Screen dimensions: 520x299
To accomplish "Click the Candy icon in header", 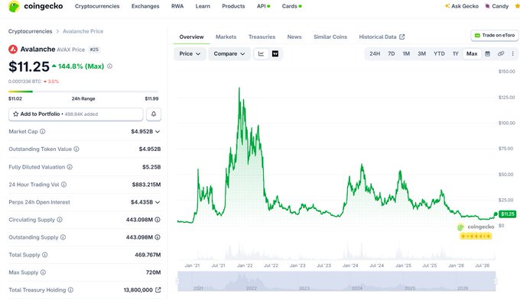I will click(488, 6).
